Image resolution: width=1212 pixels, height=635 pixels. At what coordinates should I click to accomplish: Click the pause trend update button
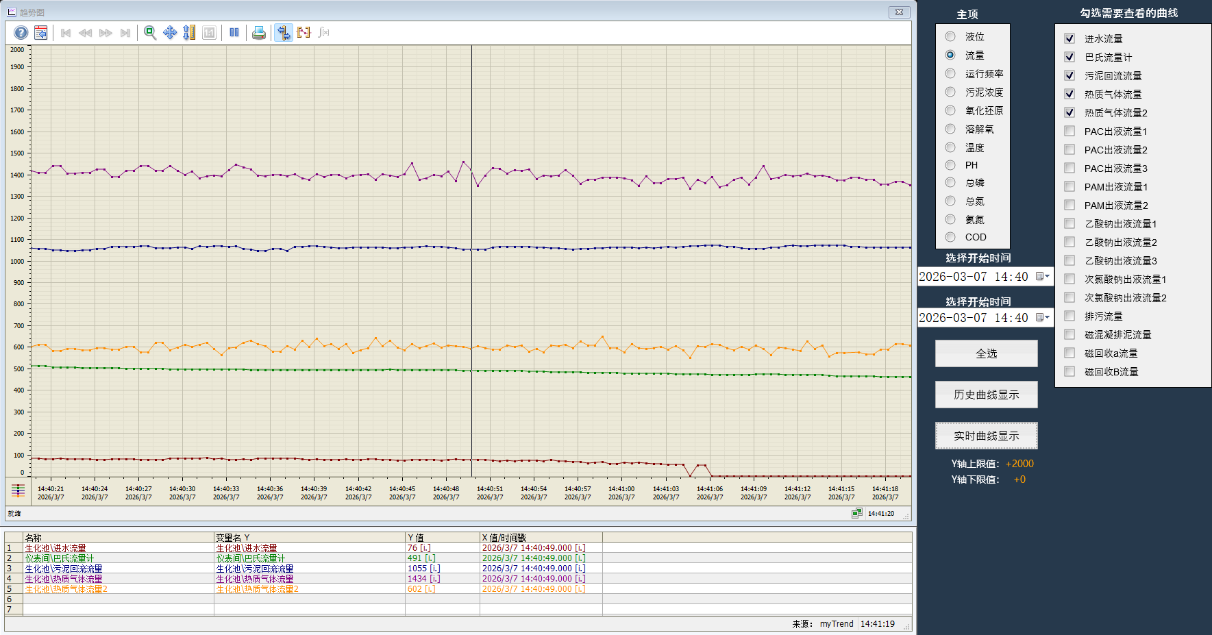(234, 33)
